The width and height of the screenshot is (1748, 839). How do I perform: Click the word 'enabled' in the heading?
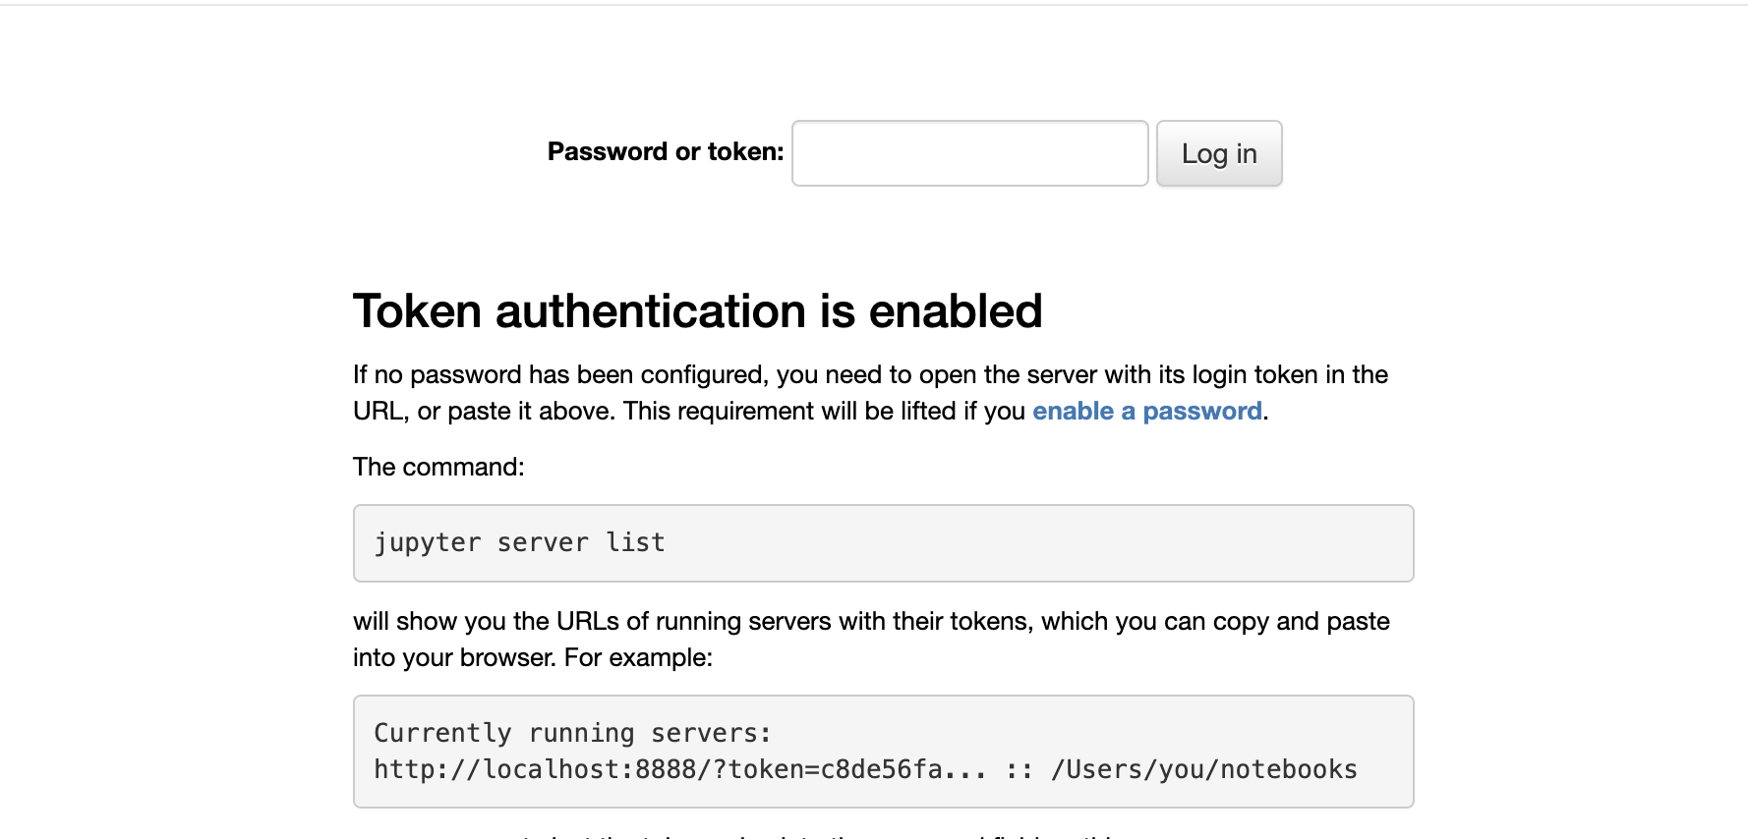[955, 311]
